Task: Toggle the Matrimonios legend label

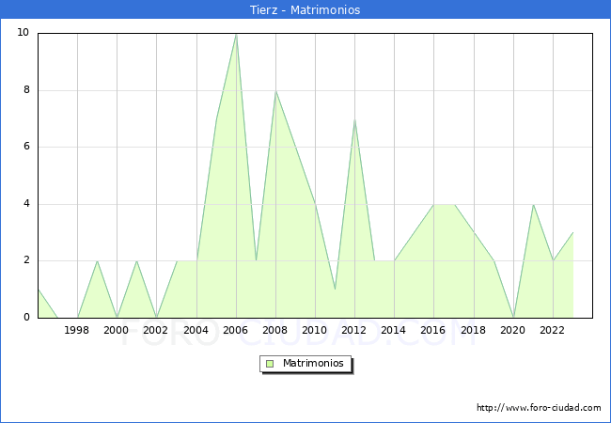Action: pyautogui.click(x=312, y=364)
